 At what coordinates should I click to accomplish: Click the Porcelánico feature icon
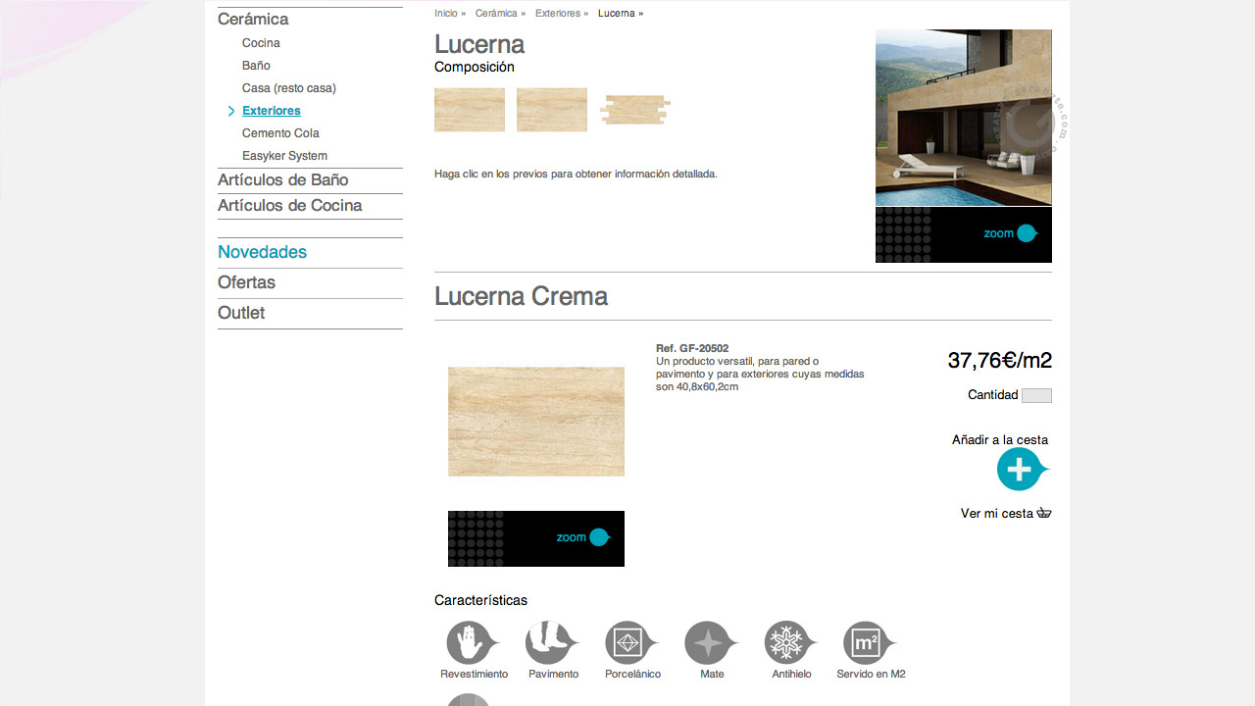(629, 643)
